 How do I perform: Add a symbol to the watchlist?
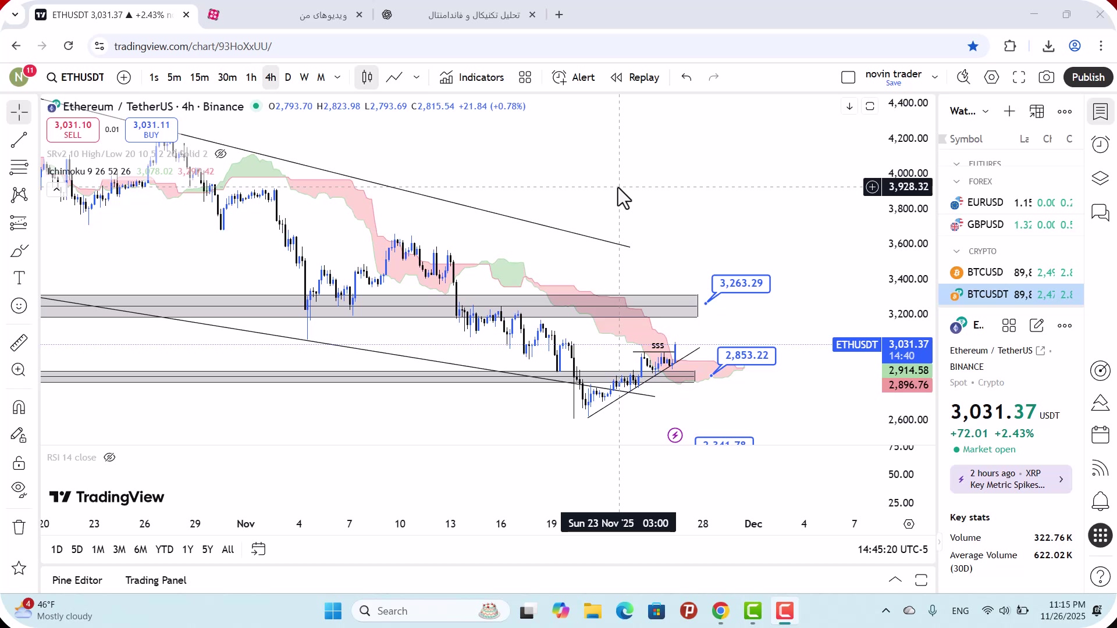pos(1009,111)
